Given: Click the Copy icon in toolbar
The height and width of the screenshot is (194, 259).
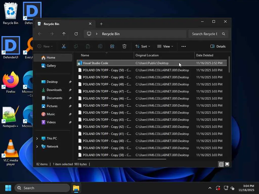Looking at the screenshot, I should coord(76,46).
